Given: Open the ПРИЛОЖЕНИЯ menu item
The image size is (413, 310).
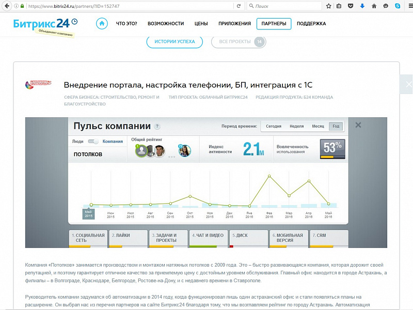Looking at the screenshot, I should point(234,23).
